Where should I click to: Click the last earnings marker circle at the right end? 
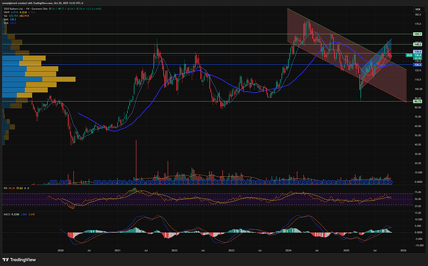390,182
